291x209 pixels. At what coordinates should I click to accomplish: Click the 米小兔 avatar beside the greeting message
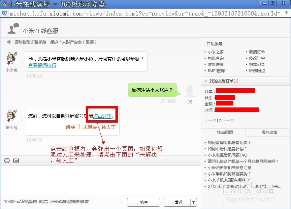[12, 58]
